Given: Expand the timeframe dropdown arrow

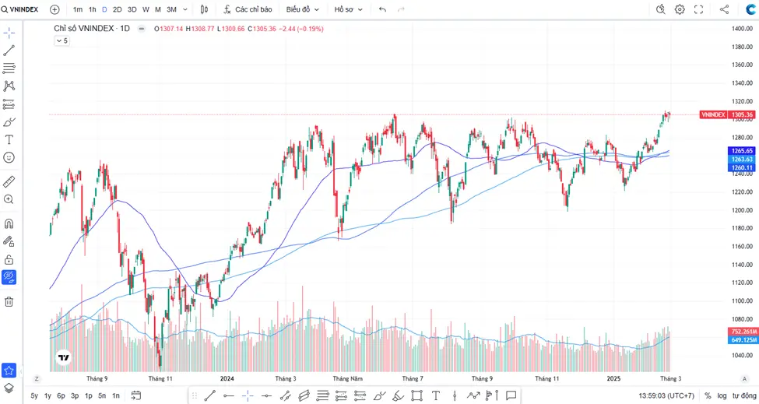Looking at the screenshot, I should point(185,9).
